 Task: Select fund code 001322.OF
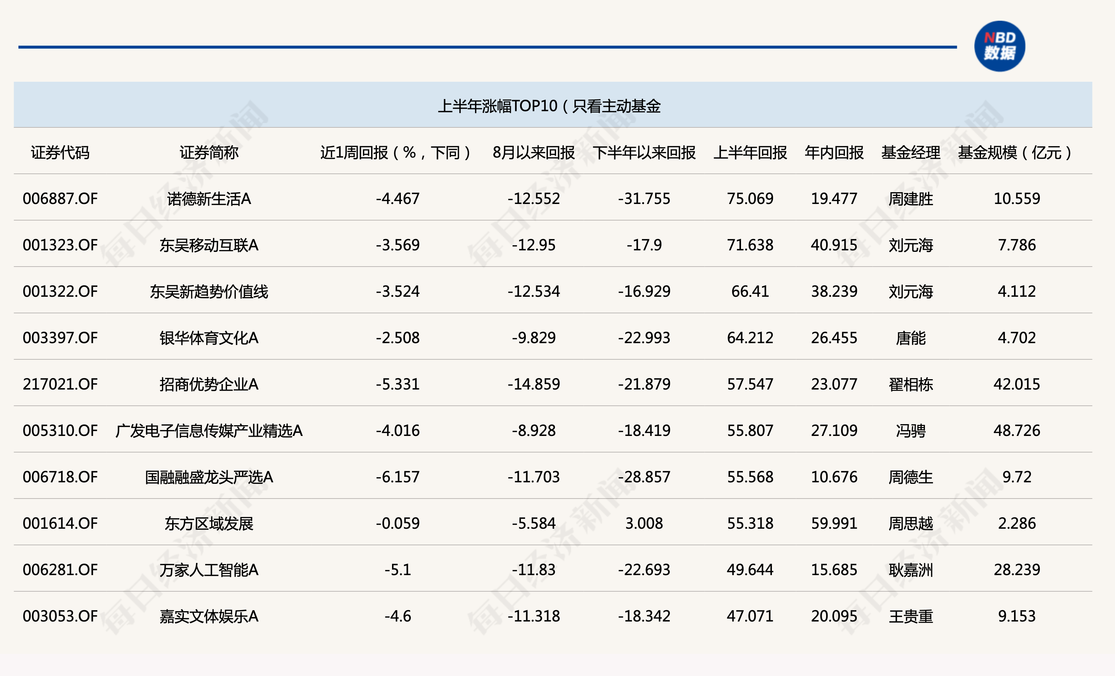click(60, 291)
